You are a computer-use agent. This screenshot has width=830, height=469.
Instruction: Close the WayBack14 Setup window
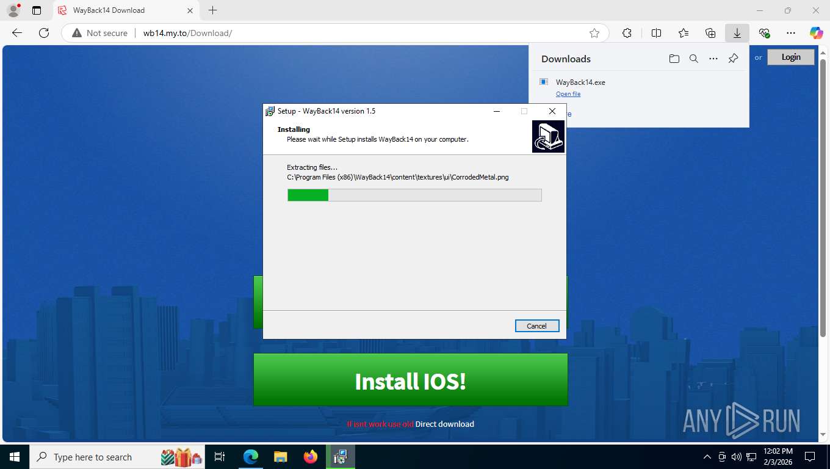552,111
